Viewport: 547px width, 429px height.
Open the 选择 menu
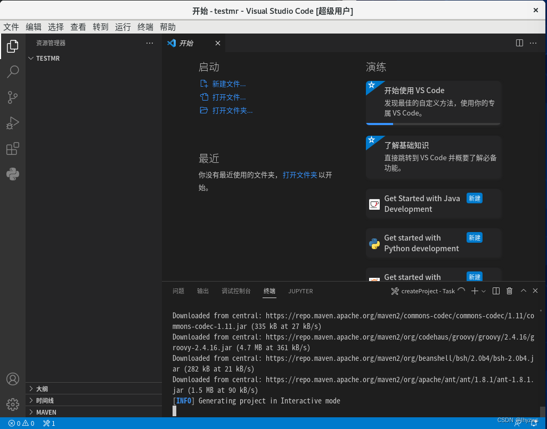56,27
